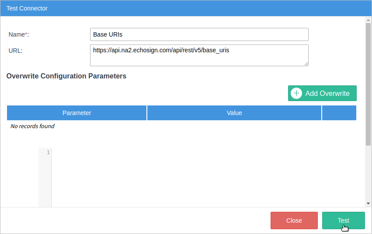Click the plus icon on Add Overwrite
The width and height of the screenshot is (372, 234).
pos(296,93)
